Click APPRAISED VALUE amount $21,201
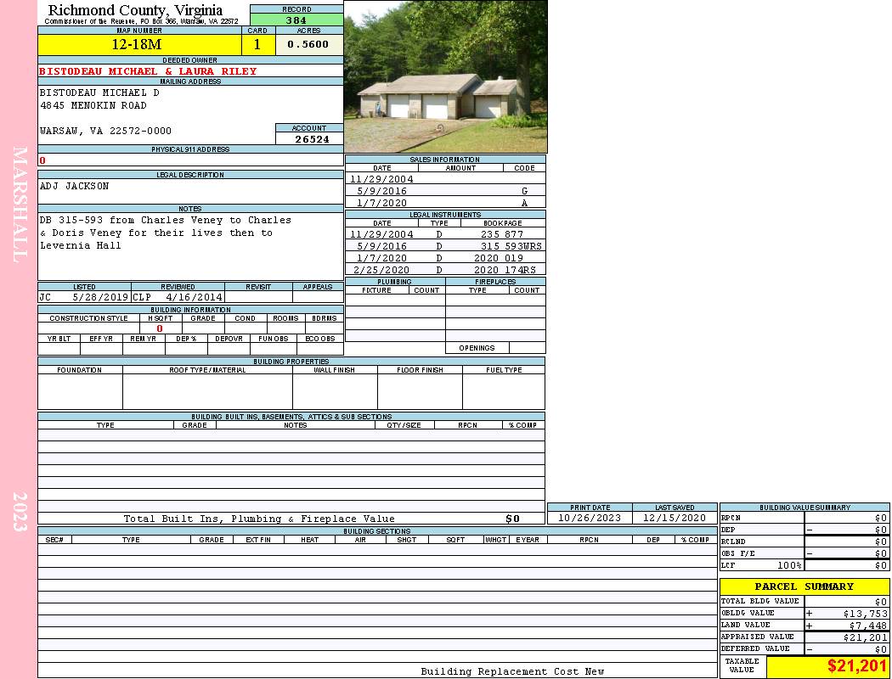Screen dimensions: 892x679 tap(866, 637)
